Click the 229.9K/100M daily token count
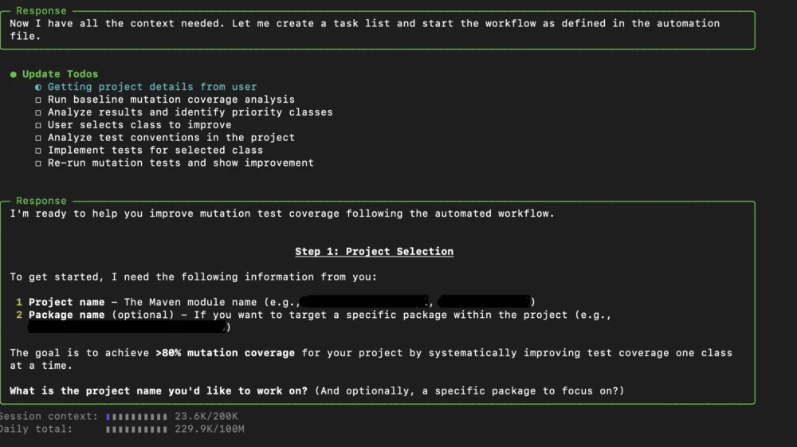The height and width of the screenshot is (447, 797). click(209, 429)
